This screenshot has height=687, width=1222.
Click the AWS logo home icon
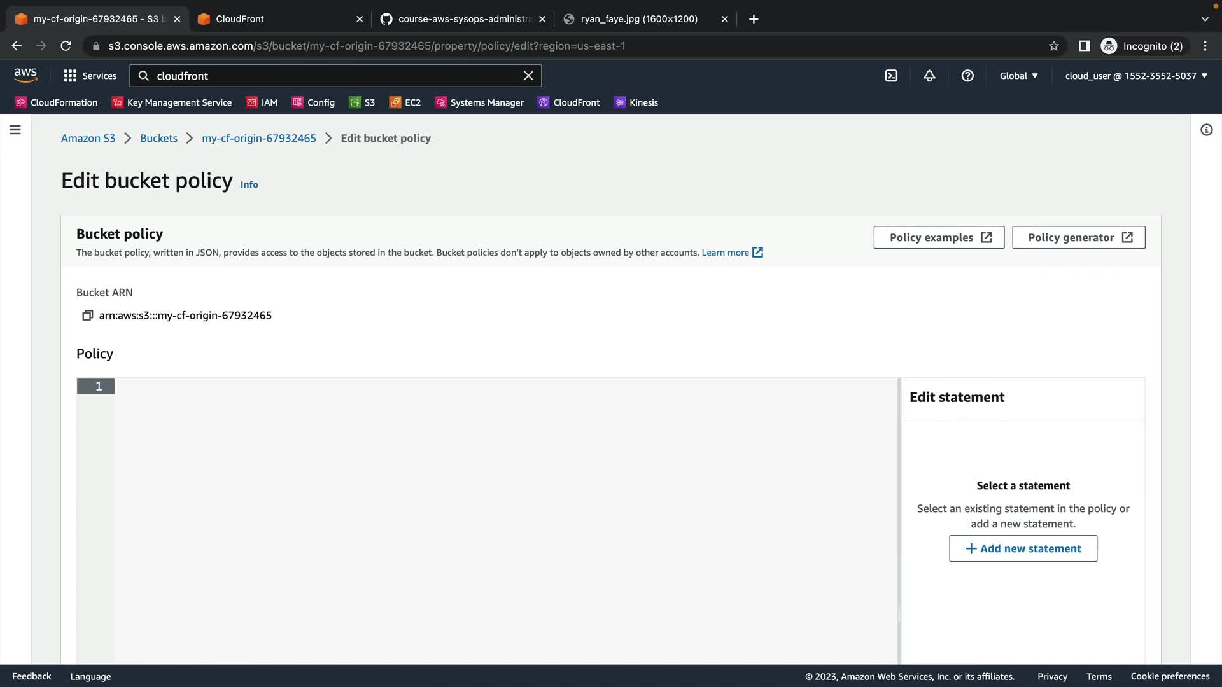pos(25,75)
